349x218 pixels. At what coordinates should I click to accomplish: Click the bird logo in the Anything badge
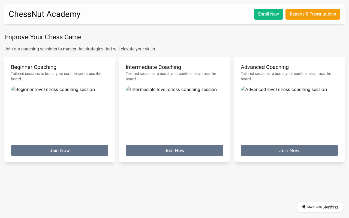pos(303,207)
